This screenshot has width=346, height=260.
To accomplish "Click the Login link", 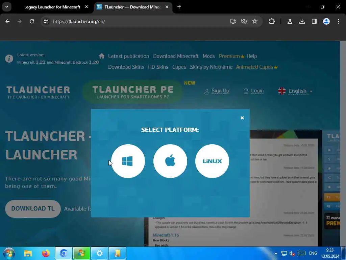I will pos(257,91).
